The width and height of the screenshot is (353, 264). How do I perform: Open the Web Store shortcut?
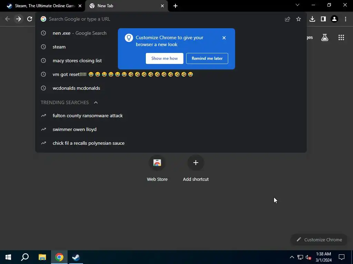point(157,168)
